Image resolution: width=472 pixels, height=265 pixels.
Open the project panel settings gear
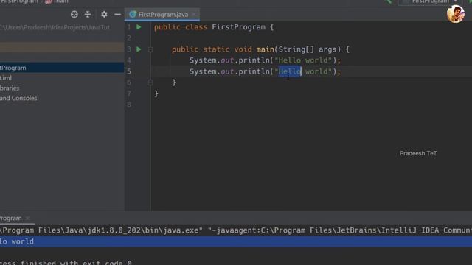(104, 14)
